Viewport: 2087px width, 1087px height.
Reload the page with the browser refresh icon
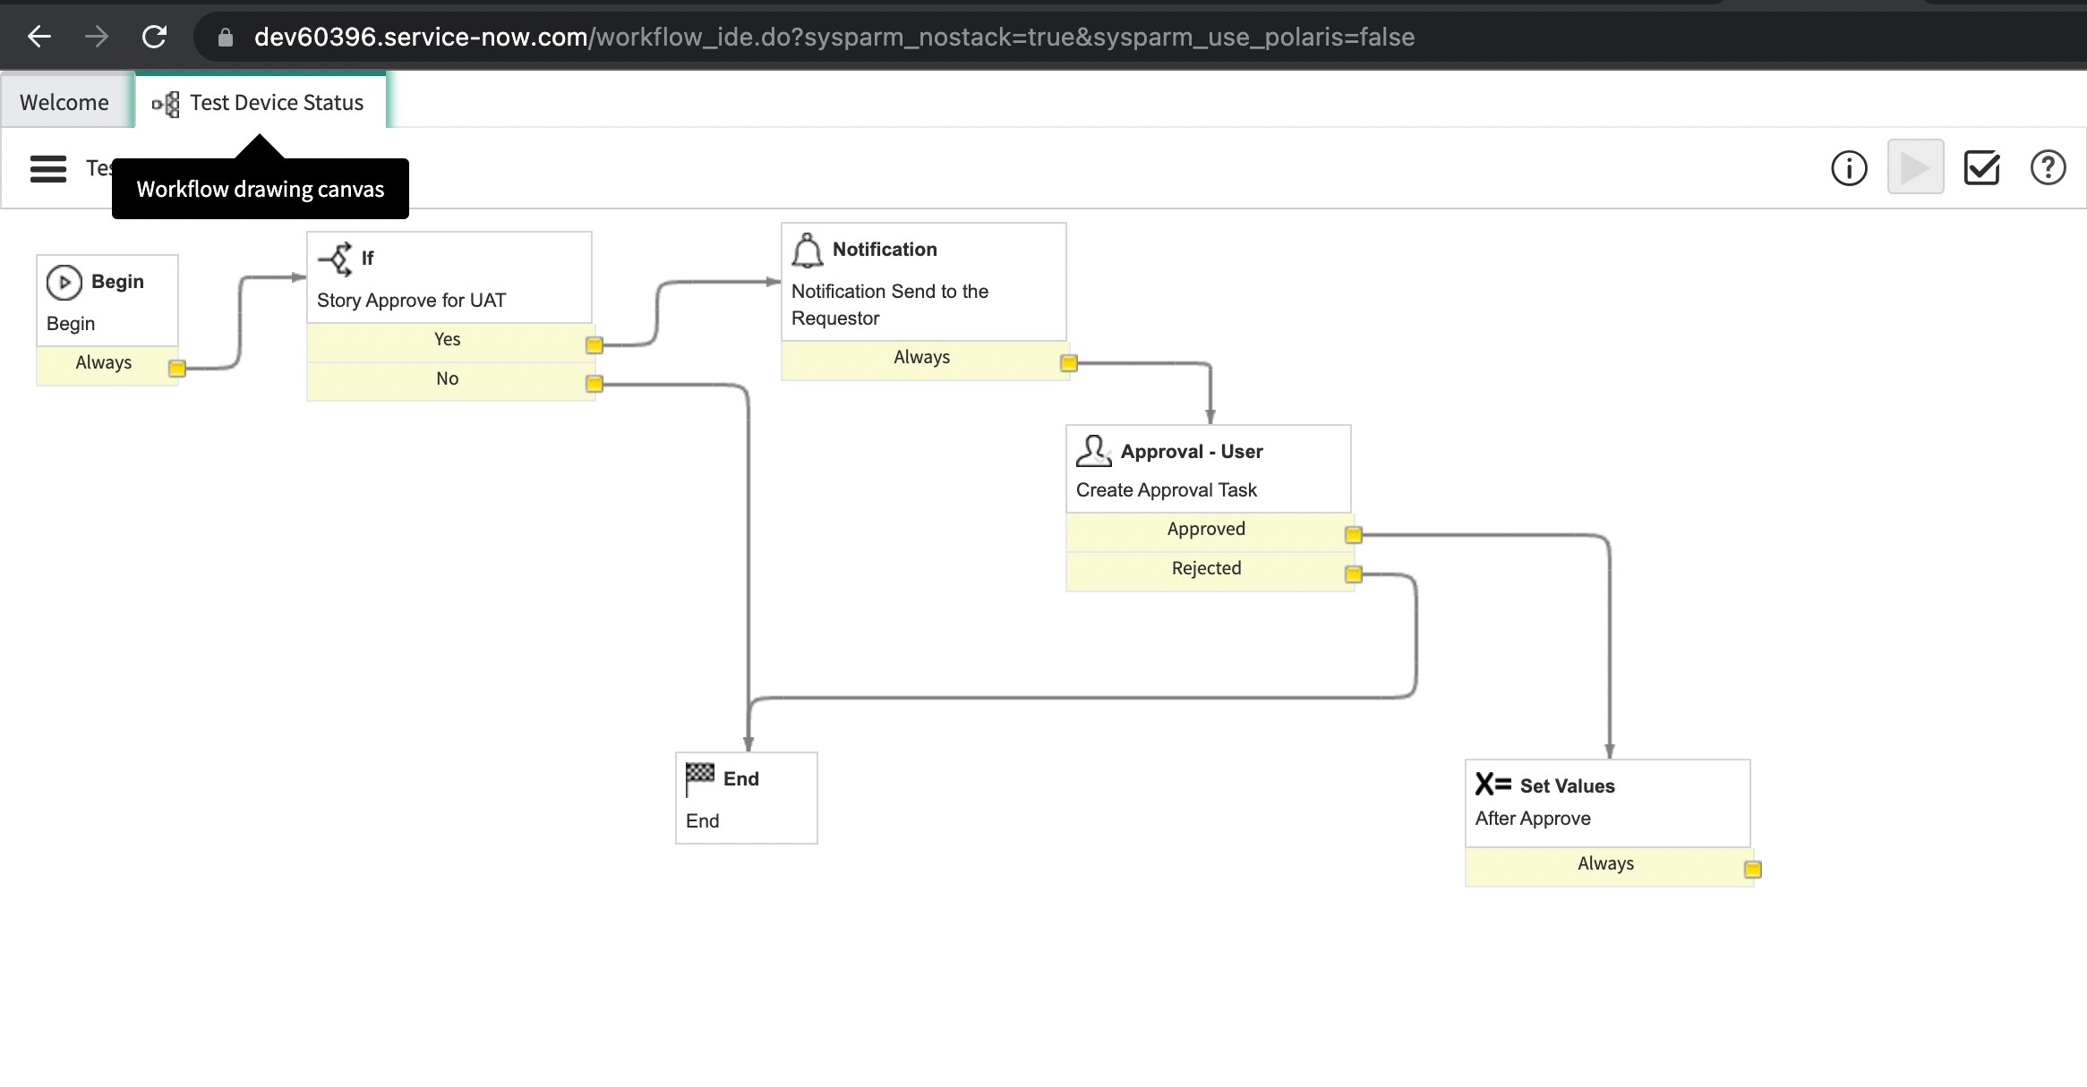pos(154,37)
